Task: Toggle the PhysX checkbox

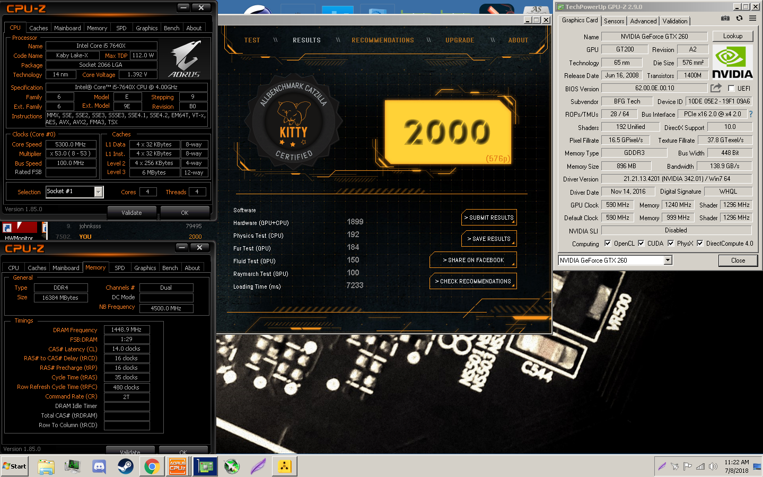Action: (x=671, y=244)
